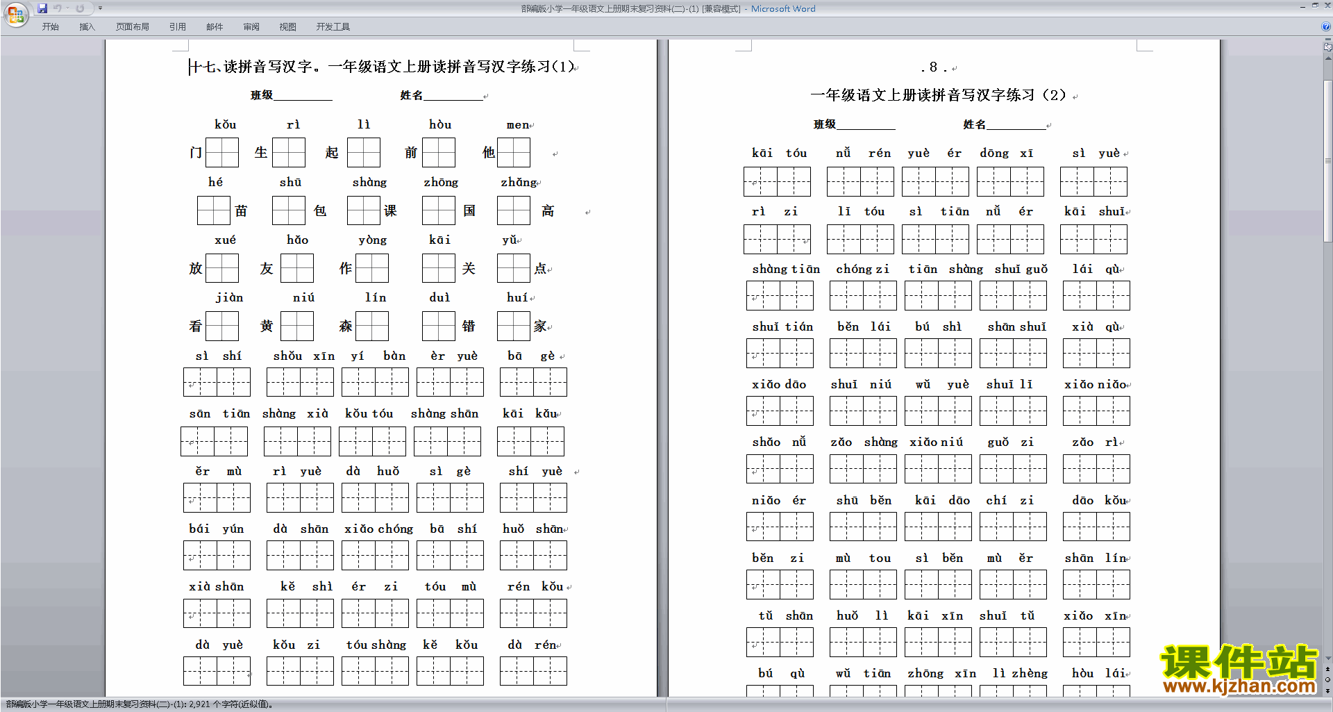Click the pinyin 'shǒu xīn' on page one

point(304,356)
